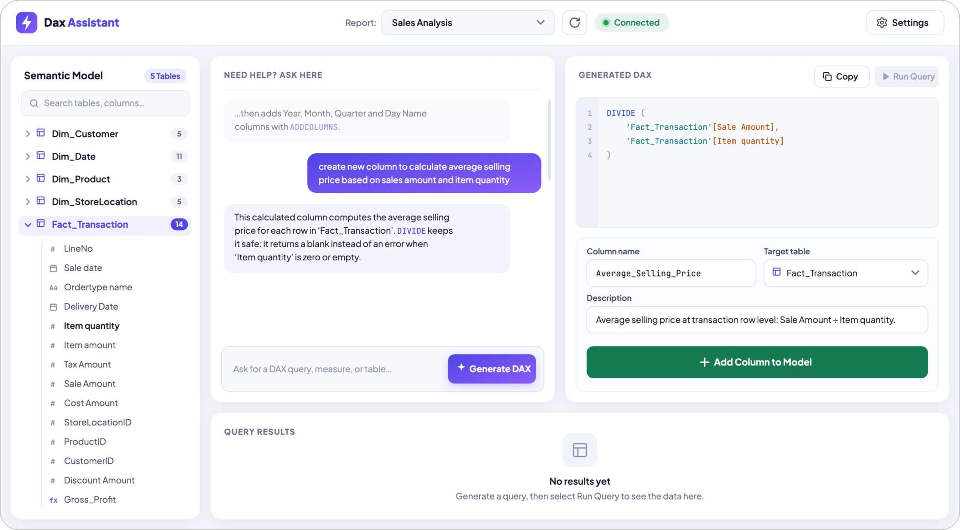
Task: Open the Report dropdown showing Sales Analysis
Action: coord(468,22)
